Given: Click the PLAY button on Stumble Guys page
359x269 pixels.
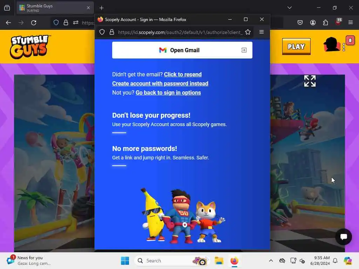Looking at the screenshot, I should (x=296, y=47).
